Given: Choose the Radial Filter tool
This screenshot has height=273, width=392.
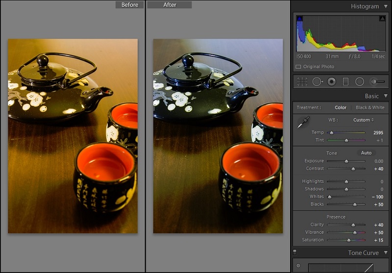Looking at the screenshot, I should coord(359,81).
